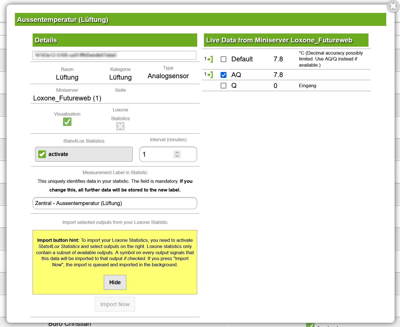Tick the Default output checkbox
This screenshot has width=400, height=327.
click(223, 59)
